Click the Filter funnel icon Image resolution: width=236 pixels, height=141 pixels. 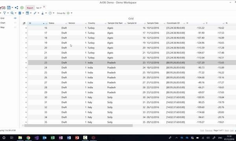[4, 13]
